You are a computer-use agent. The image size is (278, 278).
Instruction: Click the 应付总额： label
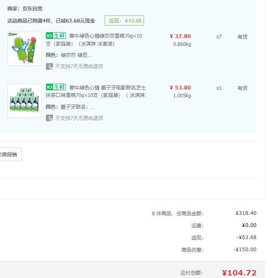coord(192,273)
